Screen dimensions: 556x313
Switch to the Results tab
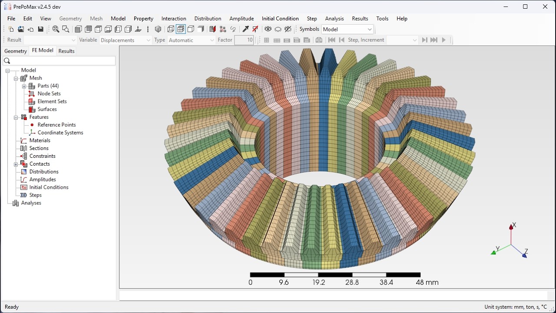coord(66,51)
